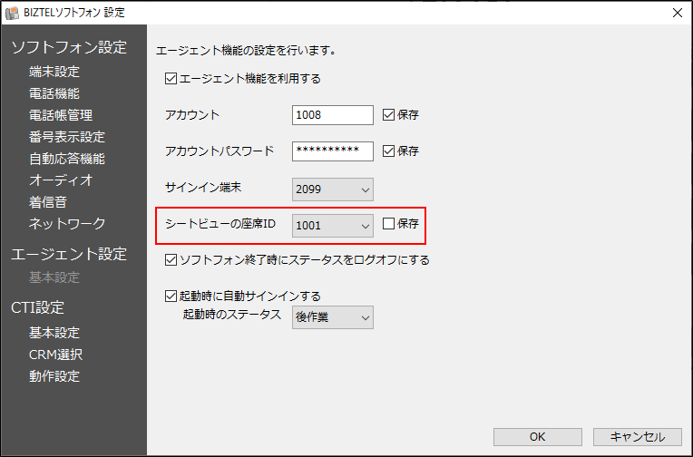The width and height of the screenshot is (693, 457).
Task: Open 動作設定 in the sidebar
Action: (x=54, y=376)
